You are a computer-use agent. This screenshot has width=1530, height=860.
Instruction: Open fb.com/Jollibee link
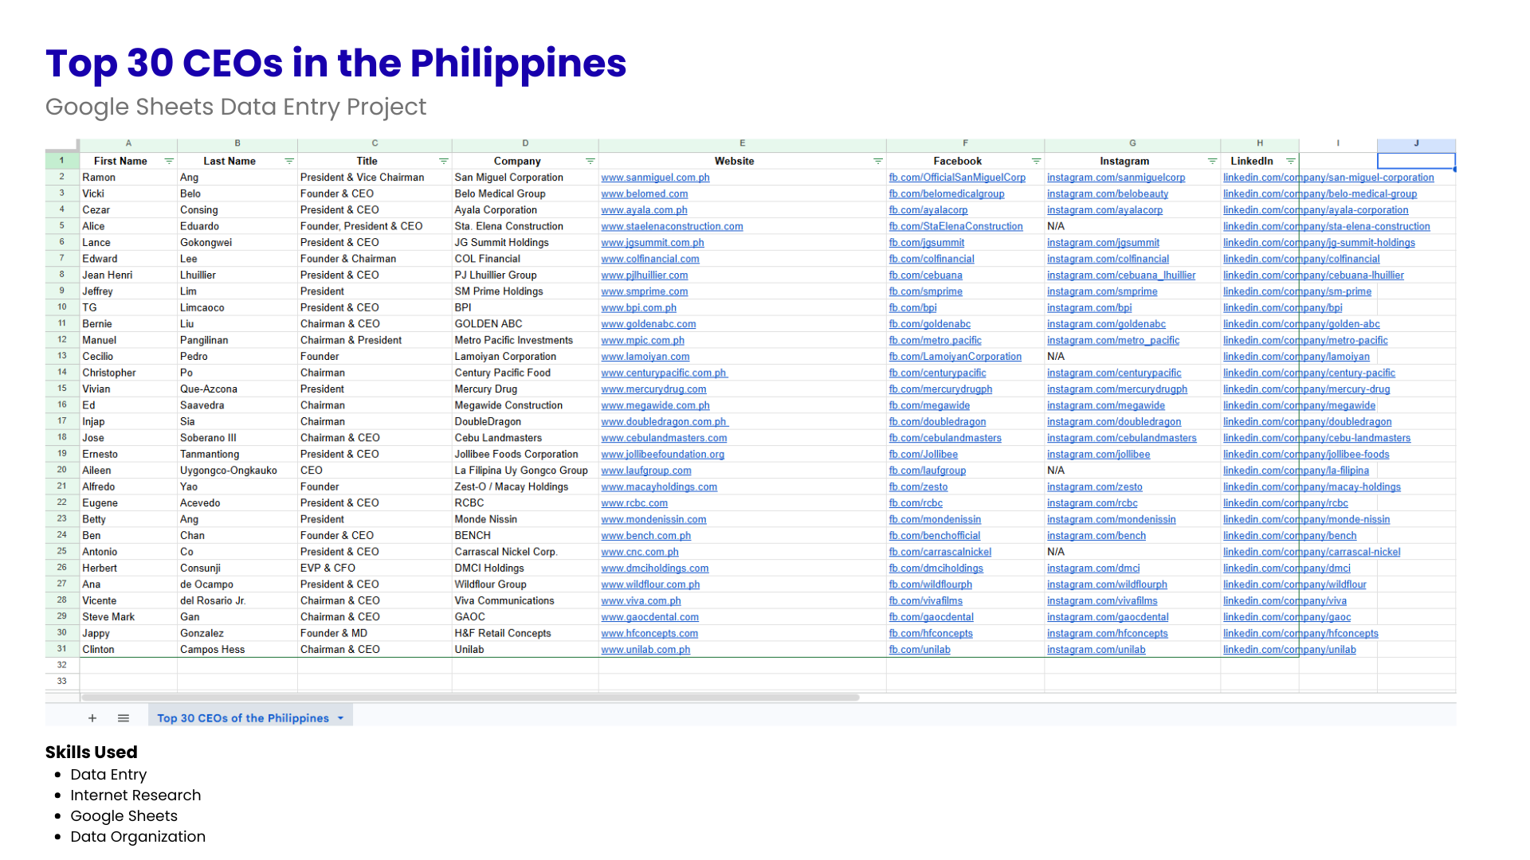[924, 455]
